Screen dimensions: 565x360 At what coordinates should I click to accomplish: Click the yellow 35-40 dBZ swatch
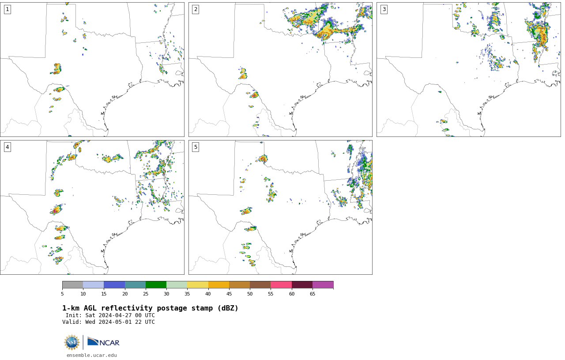[198, 284]
